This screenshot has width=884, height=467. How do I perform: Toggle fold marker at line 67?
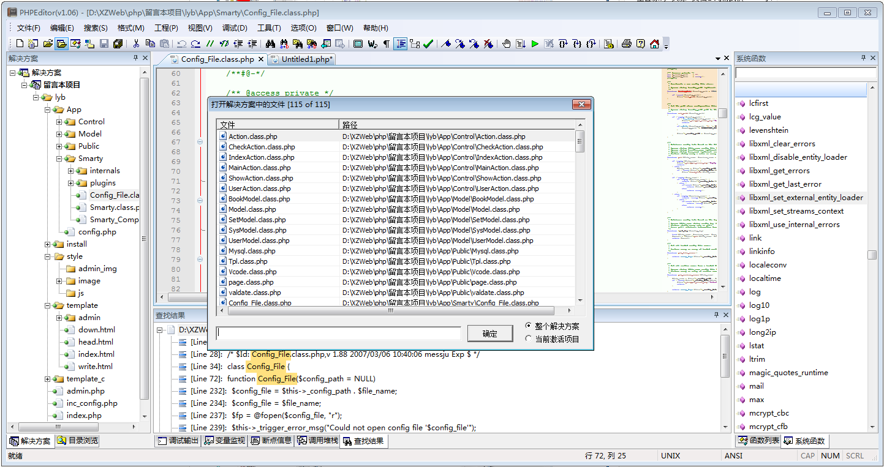point(200,142)
